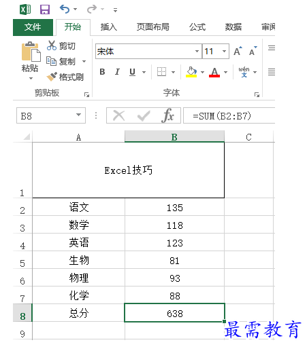The image size is (307, 351).
Task: Click the 宋体 font name box
Action: point(145,52)
